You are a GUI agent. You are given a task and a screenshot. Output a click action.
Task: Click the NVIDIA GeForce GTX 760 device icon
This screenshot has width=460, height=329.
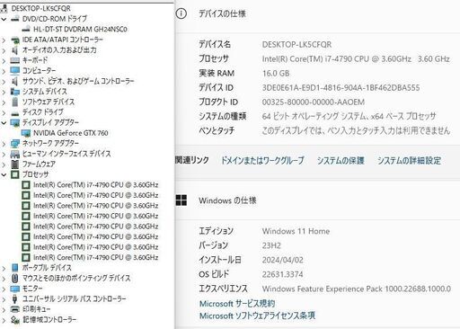[x=26, y=133]
